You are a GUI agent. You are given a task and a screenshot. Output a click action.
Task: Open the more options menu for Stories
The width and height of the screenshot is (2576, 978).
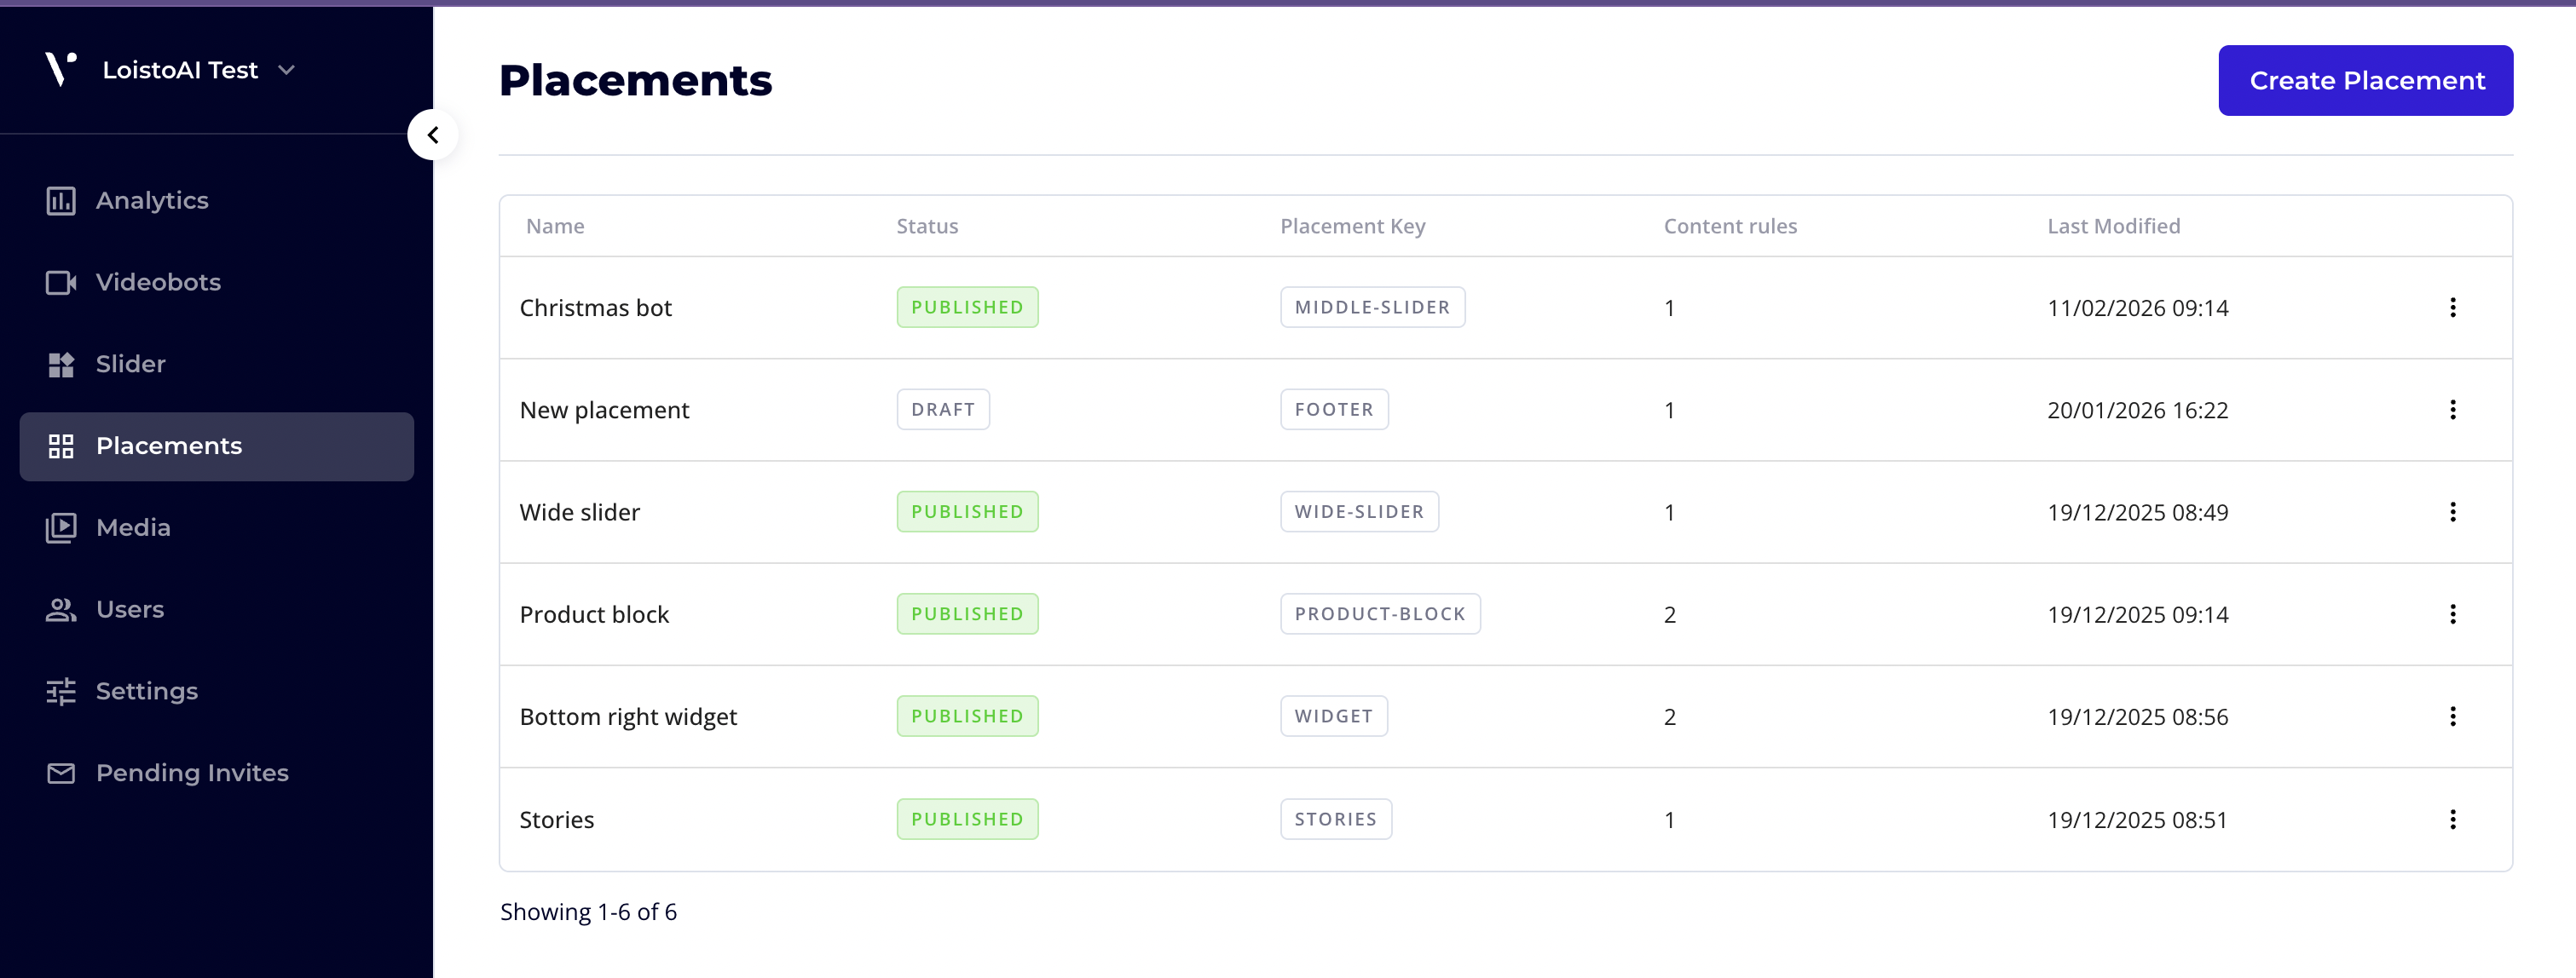click(x=2452, y=820)
